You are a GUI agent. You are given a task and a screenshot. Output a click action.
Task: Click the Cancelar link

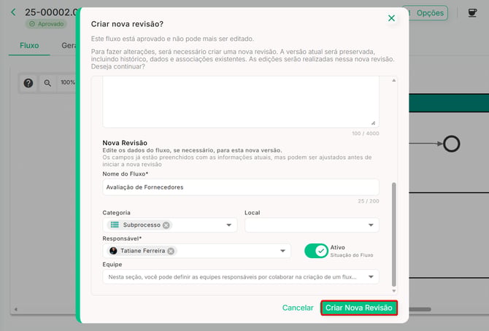298,308
